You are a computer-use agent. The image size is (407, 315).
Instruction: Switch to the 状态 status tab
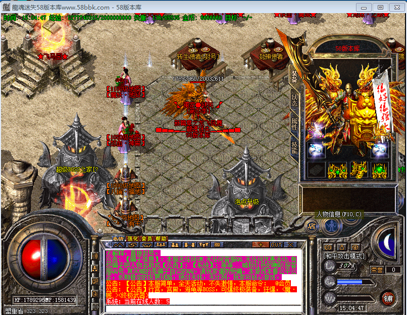(294, 99)
